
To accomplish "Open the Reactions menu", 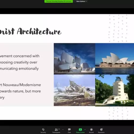I will 101,131.
